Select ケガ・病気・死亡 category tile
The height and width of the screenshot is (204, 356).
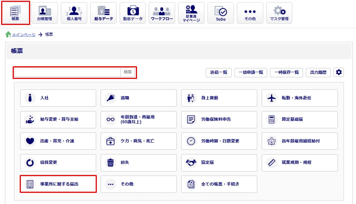139,141
